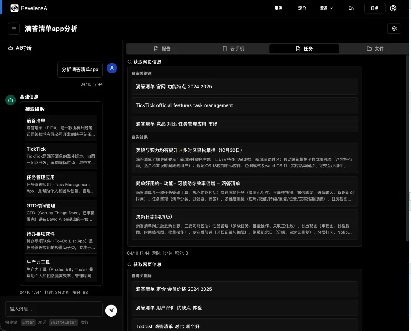Select keyword 滴答清单 定价 会员价格 2024 2025

click(x=245, y=289)
